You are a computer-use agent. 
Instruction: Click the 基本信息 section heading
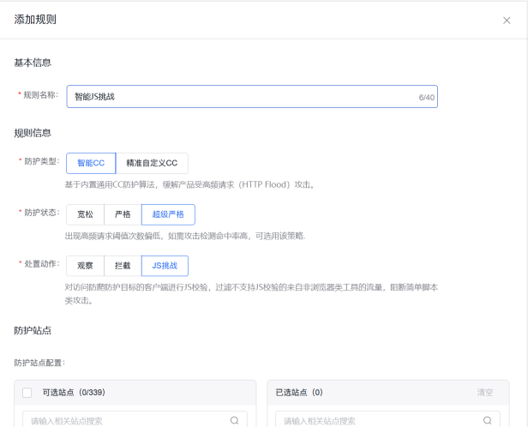[33, 63]
